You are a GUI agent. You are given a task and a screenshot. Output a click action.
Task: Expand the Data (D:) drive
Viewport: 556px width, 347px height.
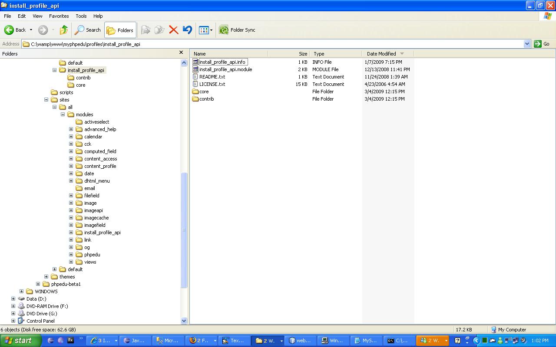coord(13,299)
